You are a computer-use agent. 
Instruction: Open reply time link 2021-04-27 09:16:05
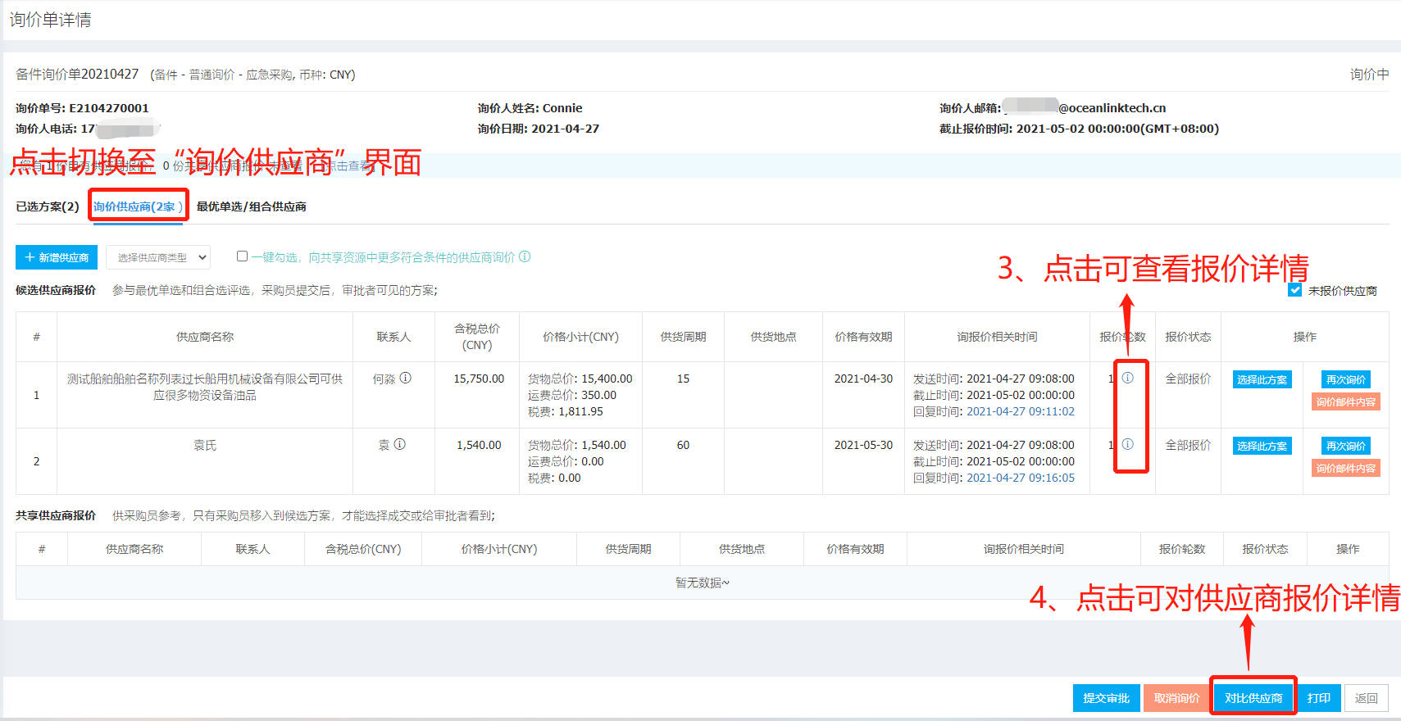[x=1021, y=478]
